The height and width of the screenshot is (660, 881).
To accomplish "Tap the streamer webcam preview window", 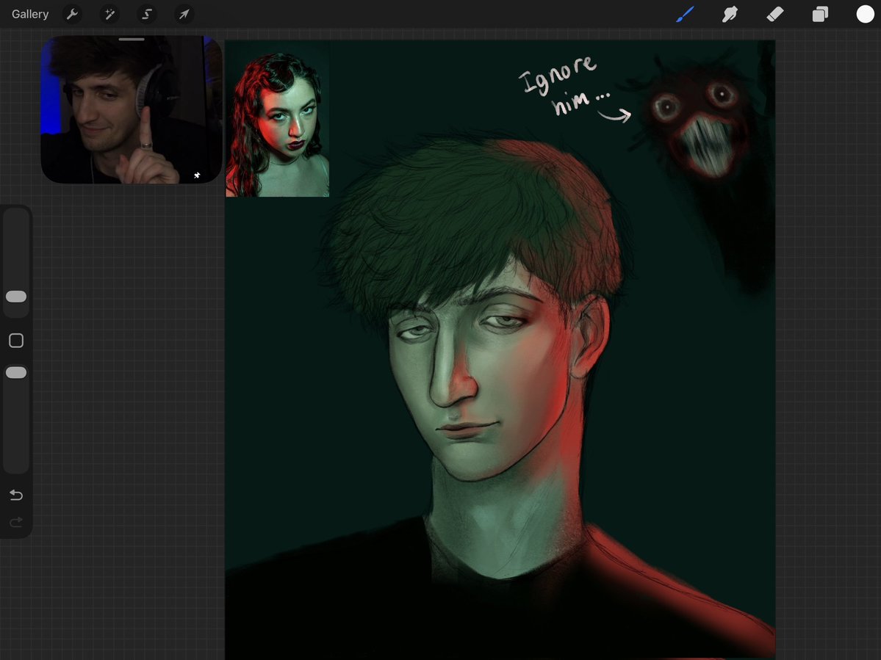I will tap(131, 110).
